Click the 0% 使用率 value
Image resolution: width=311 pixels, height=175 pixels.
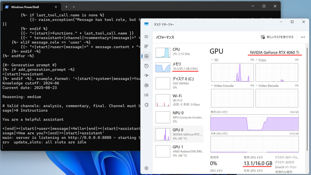tap(213, 163)
